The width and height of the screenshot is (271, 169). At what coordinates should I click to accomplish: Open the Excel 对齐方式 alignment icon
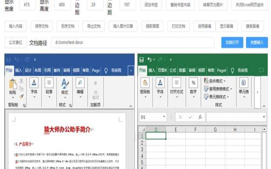[x=176, y=83]
